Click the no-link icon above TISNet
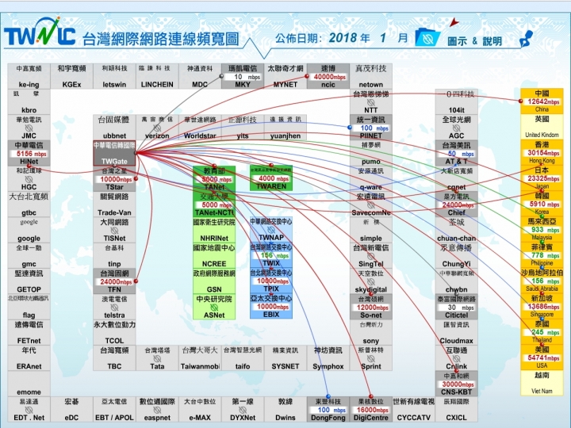Viewport: 571px width, 428px height. [x=114, y=231]
